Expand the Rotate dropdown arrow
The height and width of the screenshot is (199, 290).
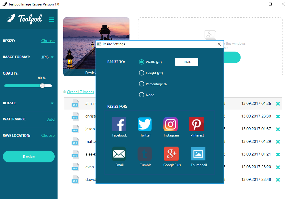click(x=52, y=103)
